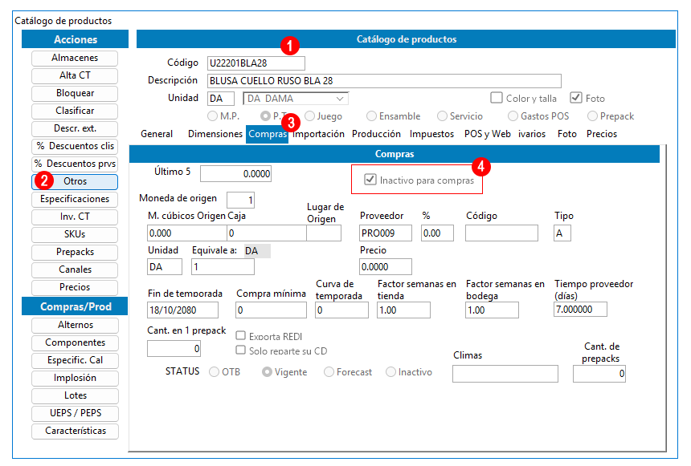The width and height of the screenshot is (691, 466).
Task: Click the UEPS / PEPS button
Action: click(75, 413)
